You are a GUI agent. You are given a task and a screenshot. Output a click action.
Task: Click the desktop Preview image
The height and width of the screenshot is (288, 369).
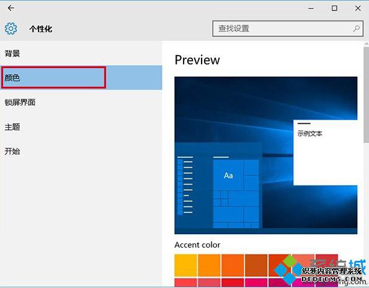(x=266, y=155)
